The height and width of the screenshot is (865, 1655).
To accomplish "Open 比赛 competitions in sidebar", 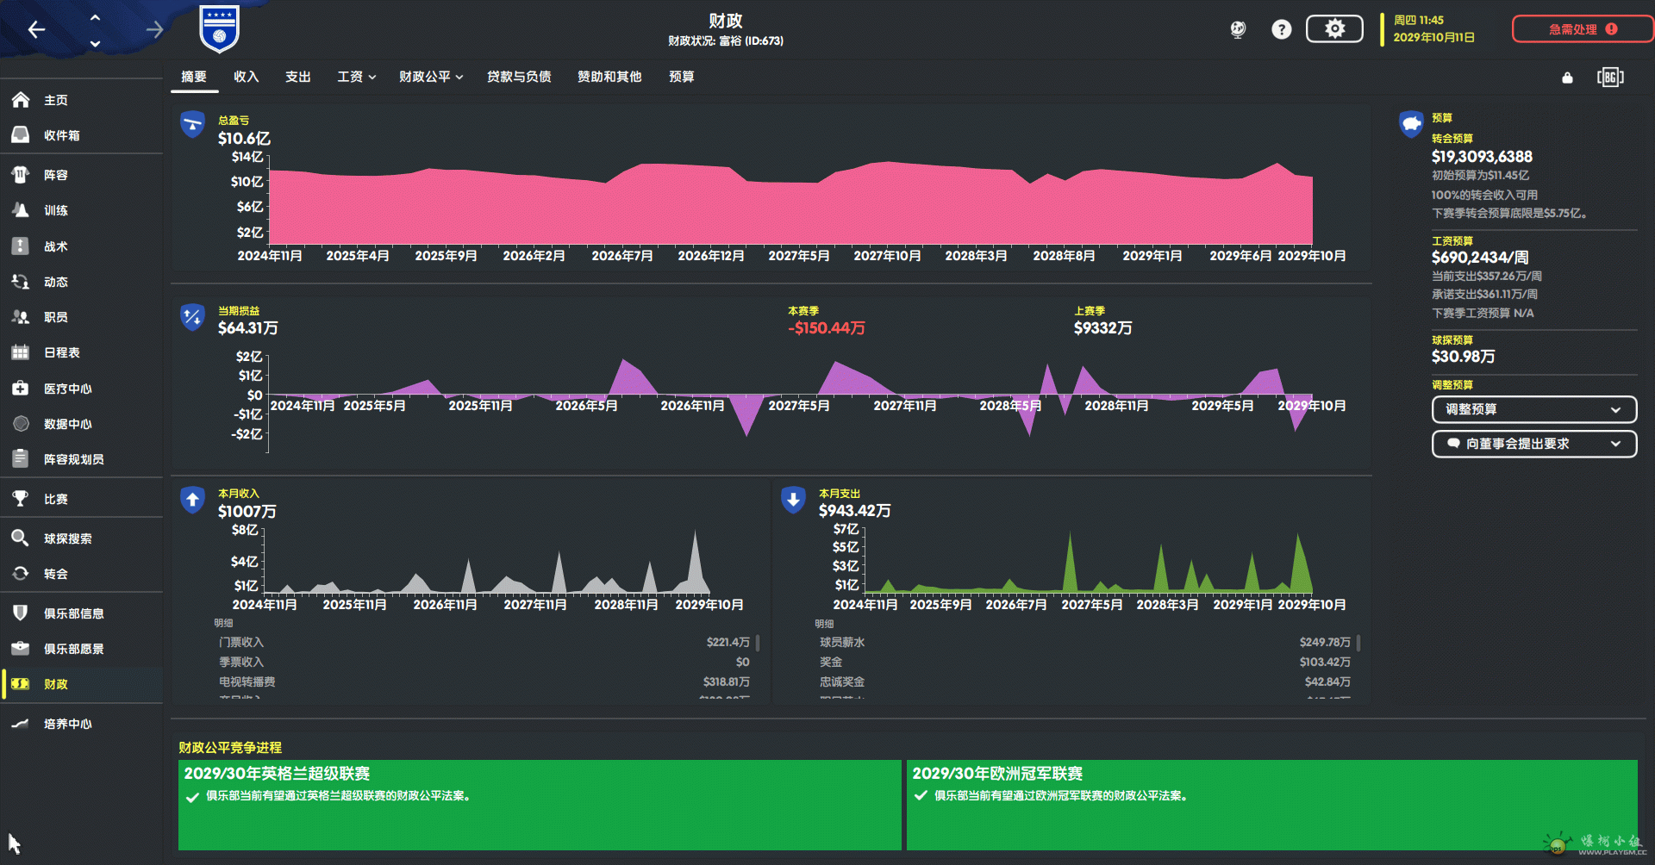I will click(x=81, y=499).
